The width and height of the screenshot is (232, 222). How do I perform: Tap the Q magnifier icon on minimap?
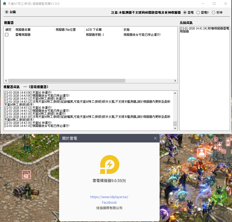(x=215, y=139)
